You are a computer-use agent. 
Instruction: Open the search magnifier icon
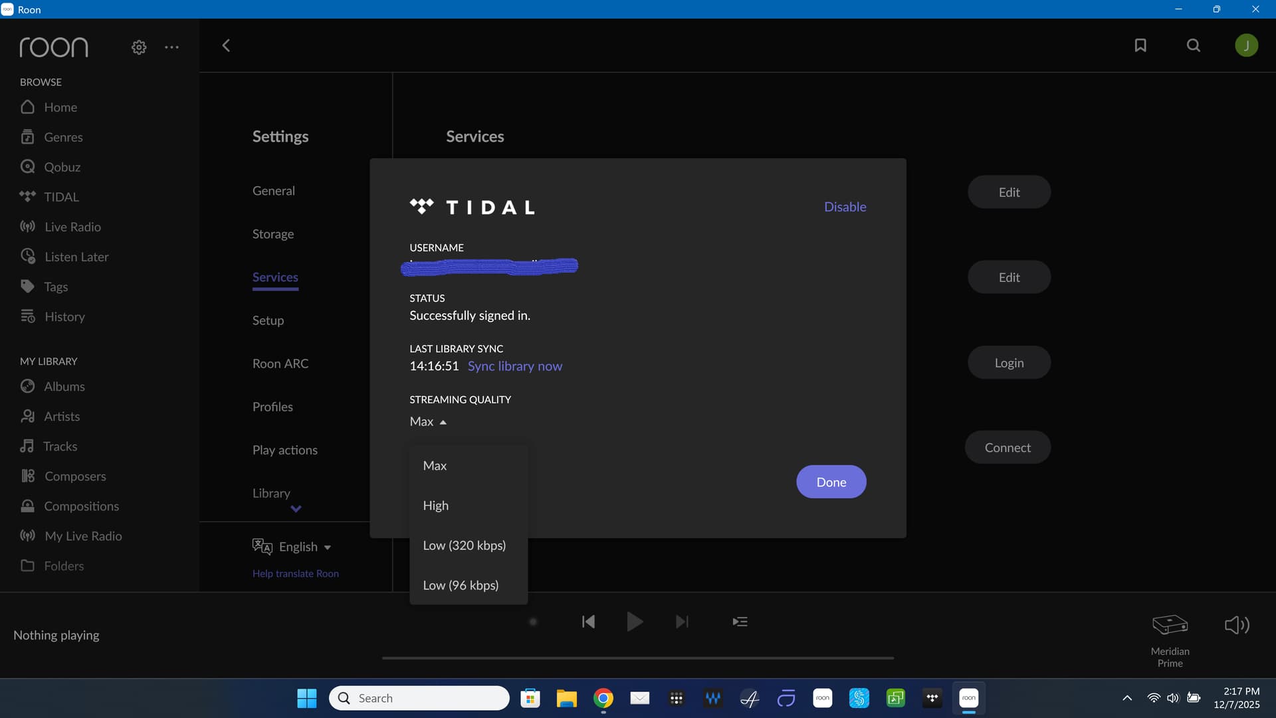(1194, 45)
